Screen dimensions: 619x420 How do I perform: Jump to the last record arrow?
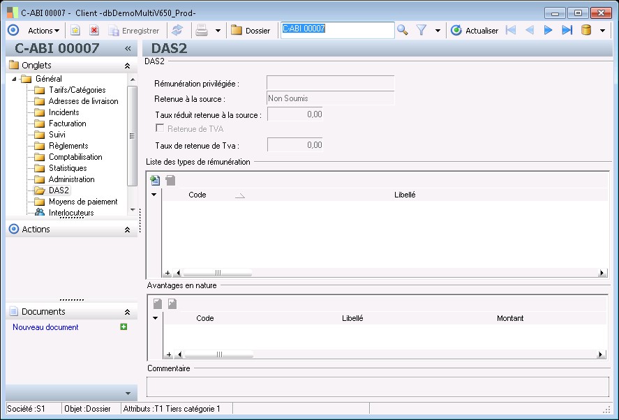click(567, 31)
